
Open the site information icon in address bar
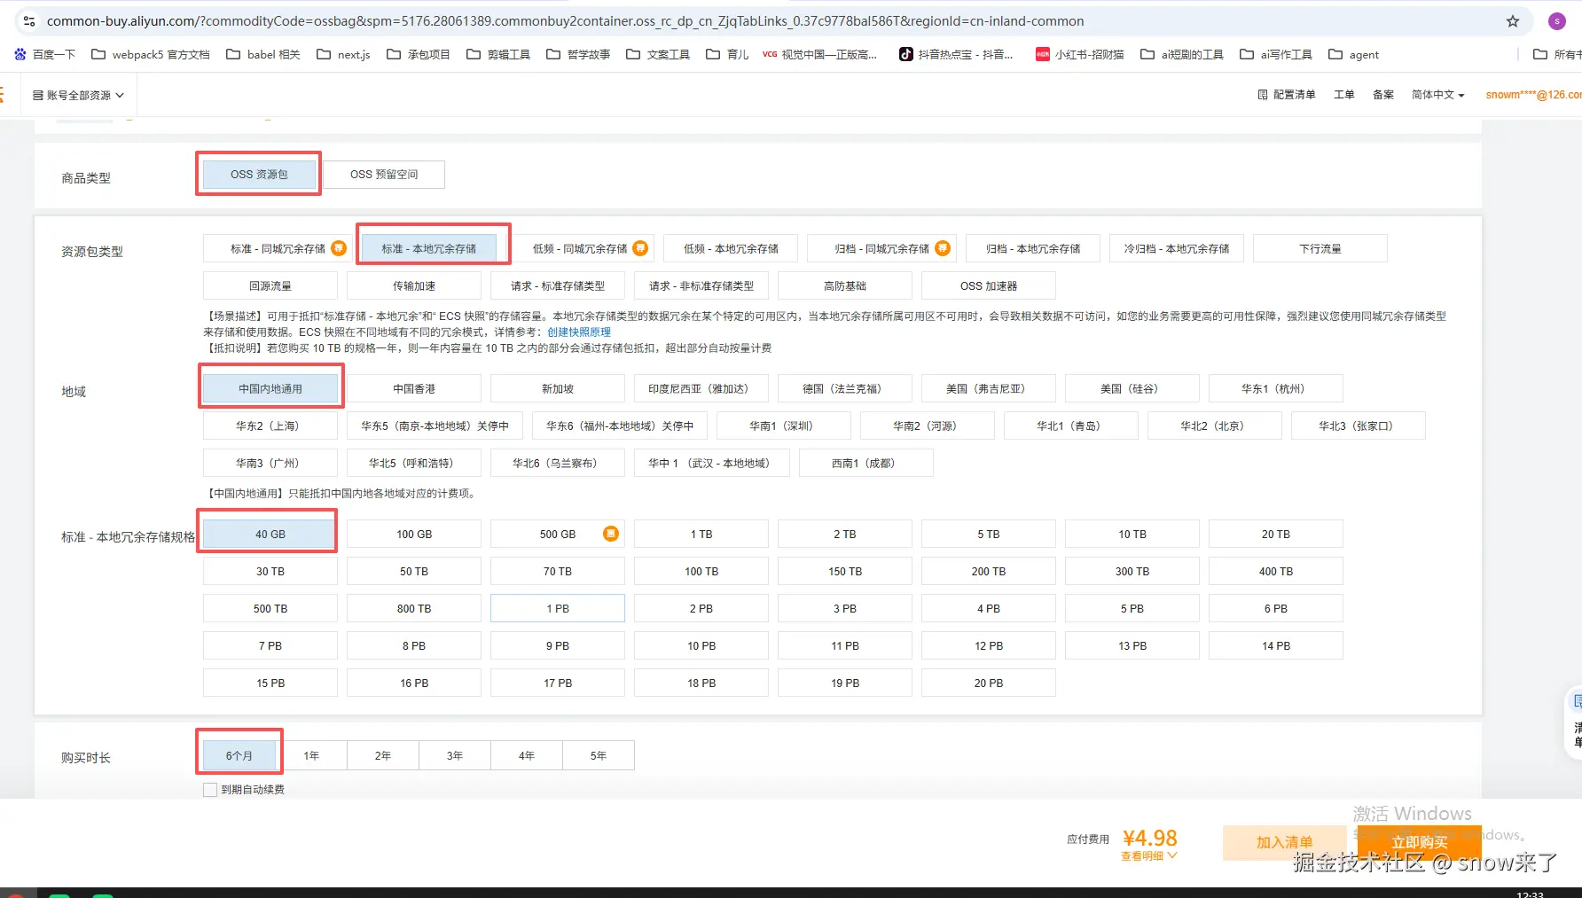28,21
